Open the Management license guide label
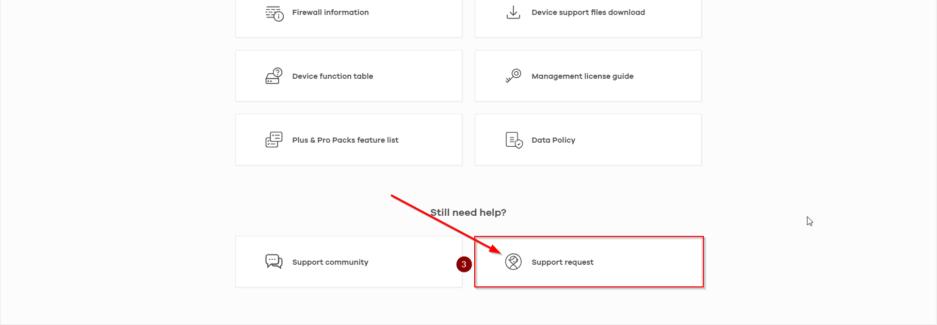 click(x=583, y=76)
